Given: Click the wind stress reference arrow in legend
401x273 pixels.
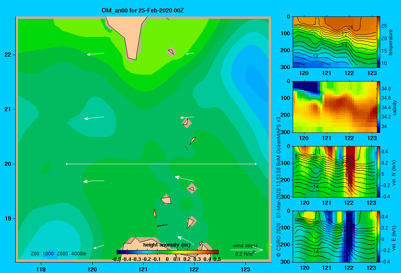Looking at the screenshot, I should coord(247,250).
